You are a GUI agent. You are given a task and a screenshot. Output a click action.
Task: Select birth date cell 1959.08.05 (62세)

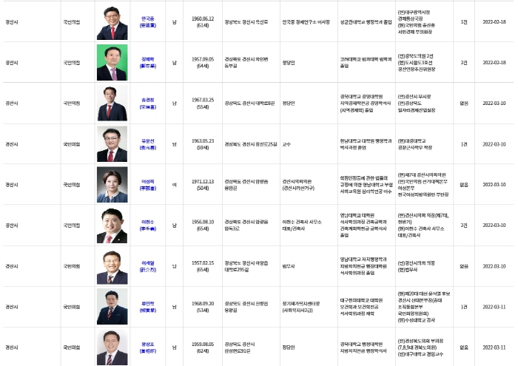(x=203, y=348)
